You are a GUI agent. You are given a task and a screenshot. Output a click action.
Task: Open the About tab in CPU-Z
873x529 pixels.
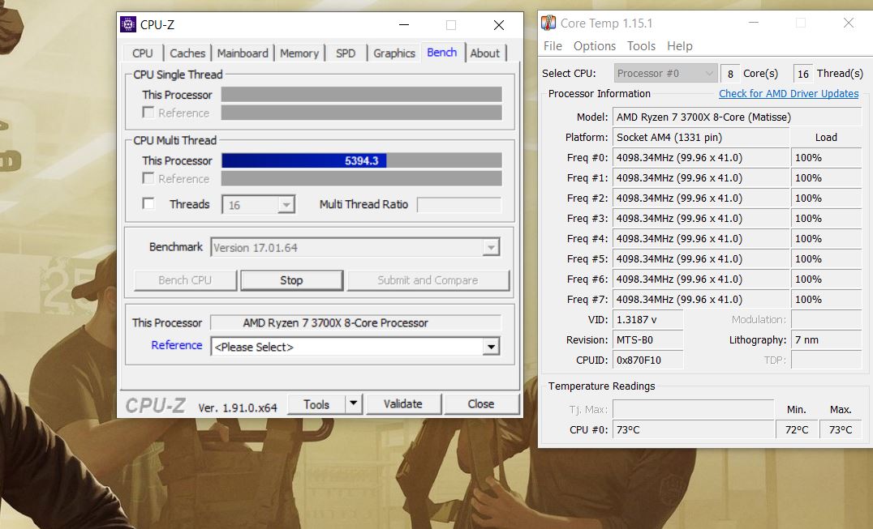click(x=485, y=53)
